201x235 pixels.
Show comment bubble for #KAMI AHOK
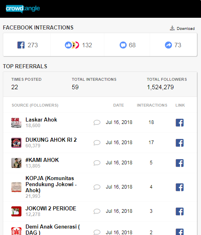click(97, 163)
